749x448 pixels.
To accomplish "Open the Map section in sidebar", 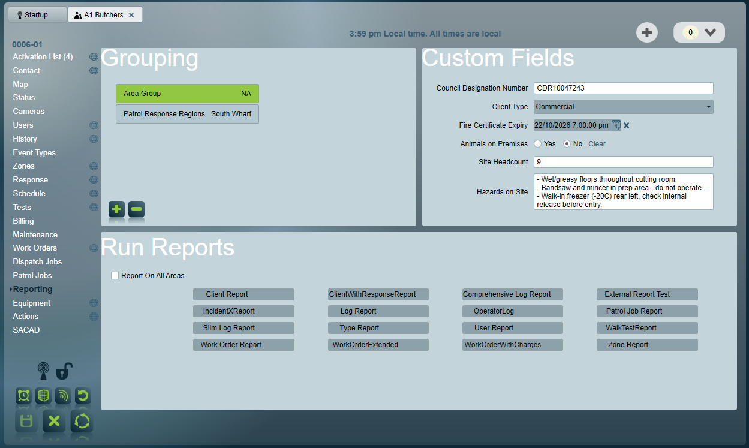I will [x=20, y=85].
